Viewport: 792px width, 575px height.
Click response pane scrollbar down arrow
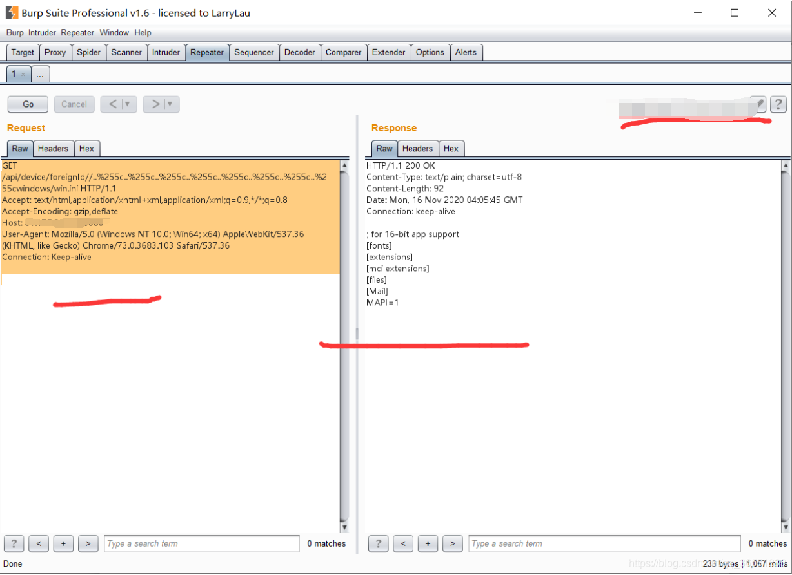[x=786, y=527]
